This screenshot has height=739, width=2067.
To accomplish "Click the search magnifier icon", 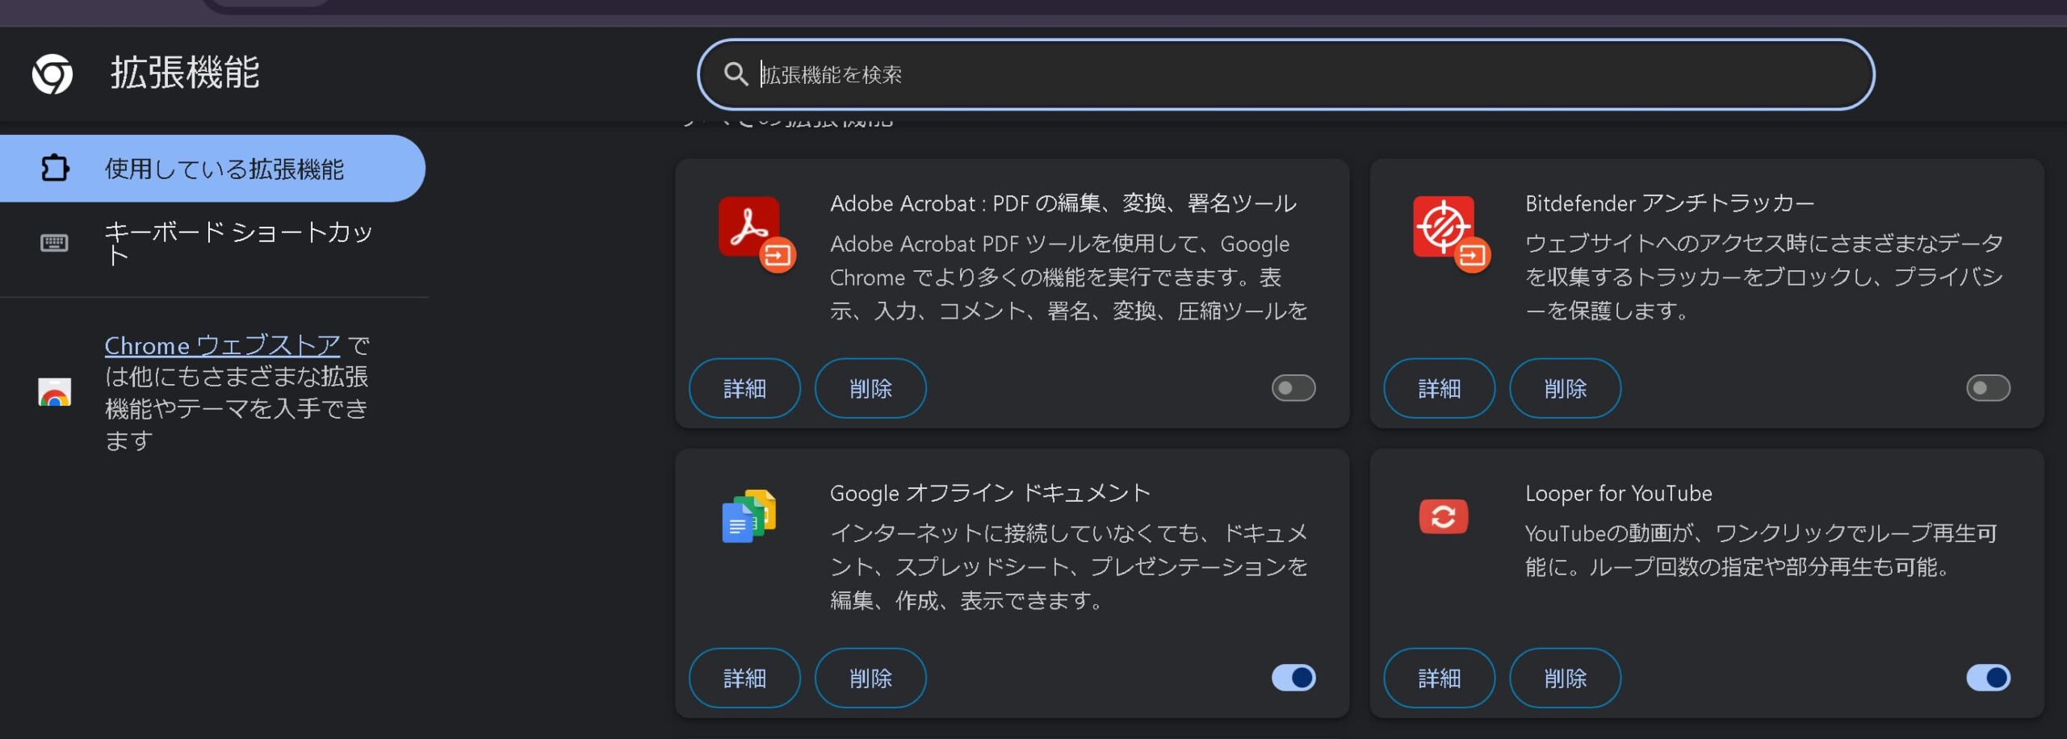I will pos(735,74).
